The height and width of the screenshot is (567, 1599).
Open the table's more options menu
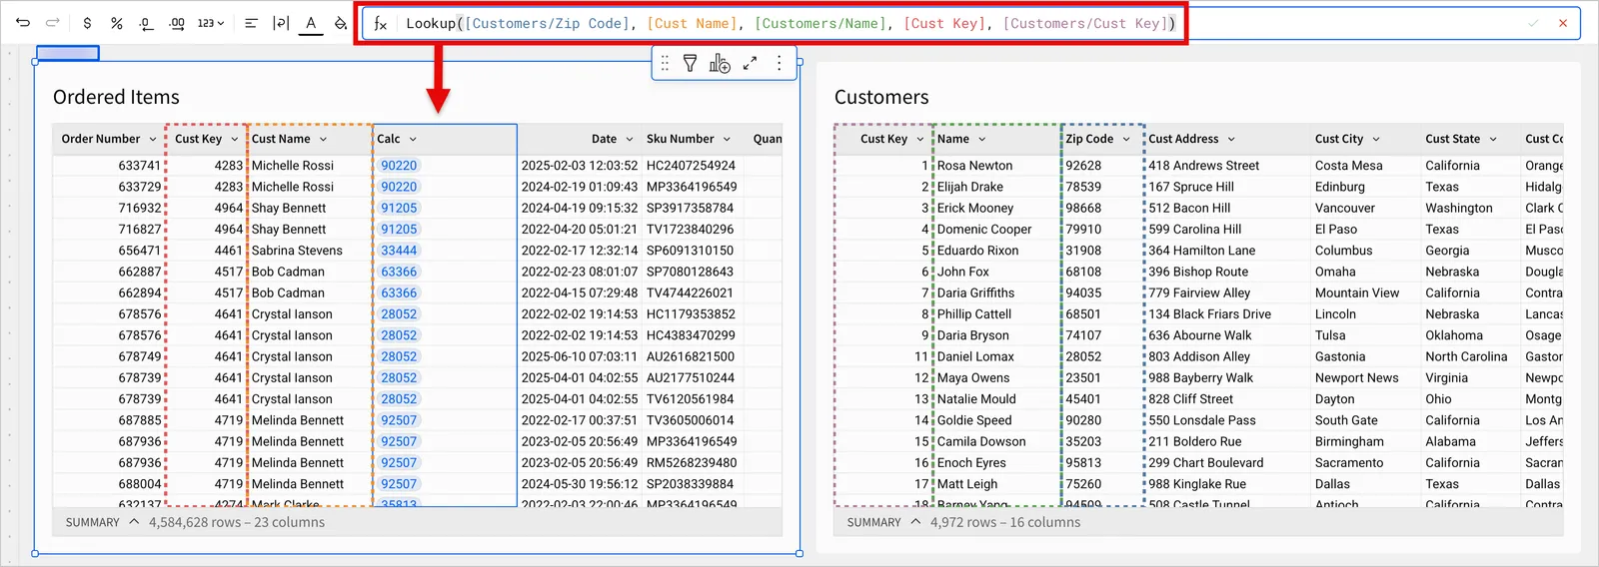point(780,64)
